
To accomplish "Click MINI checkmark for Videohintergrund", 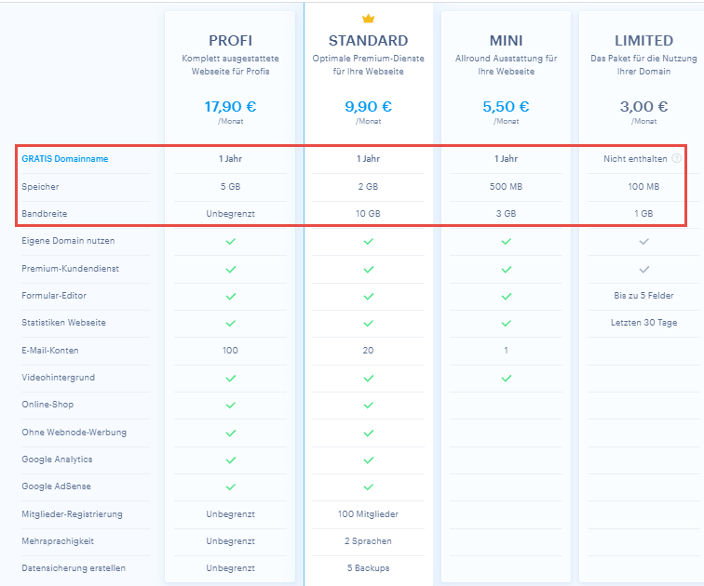I will (506, 379).
